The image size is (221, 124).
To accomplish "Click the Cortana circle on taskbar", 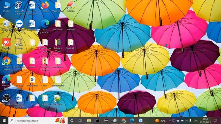I will coord(72,121).
